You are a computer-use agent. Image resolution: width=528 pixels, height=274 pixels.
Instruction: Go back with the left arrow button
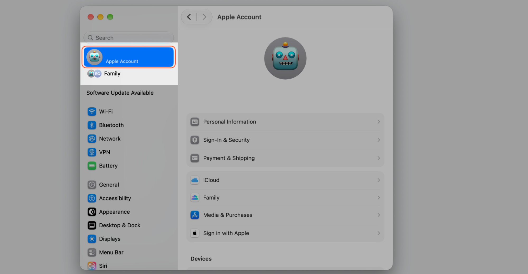[x=189, y=17]
